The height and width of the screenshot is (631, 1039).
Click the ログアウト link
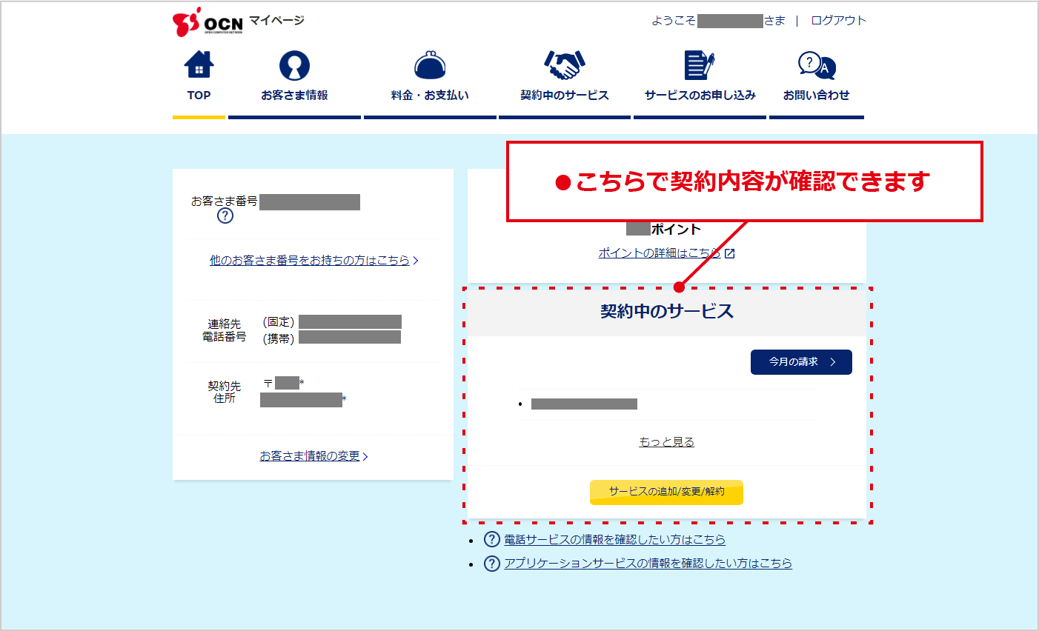coord(839,20)
